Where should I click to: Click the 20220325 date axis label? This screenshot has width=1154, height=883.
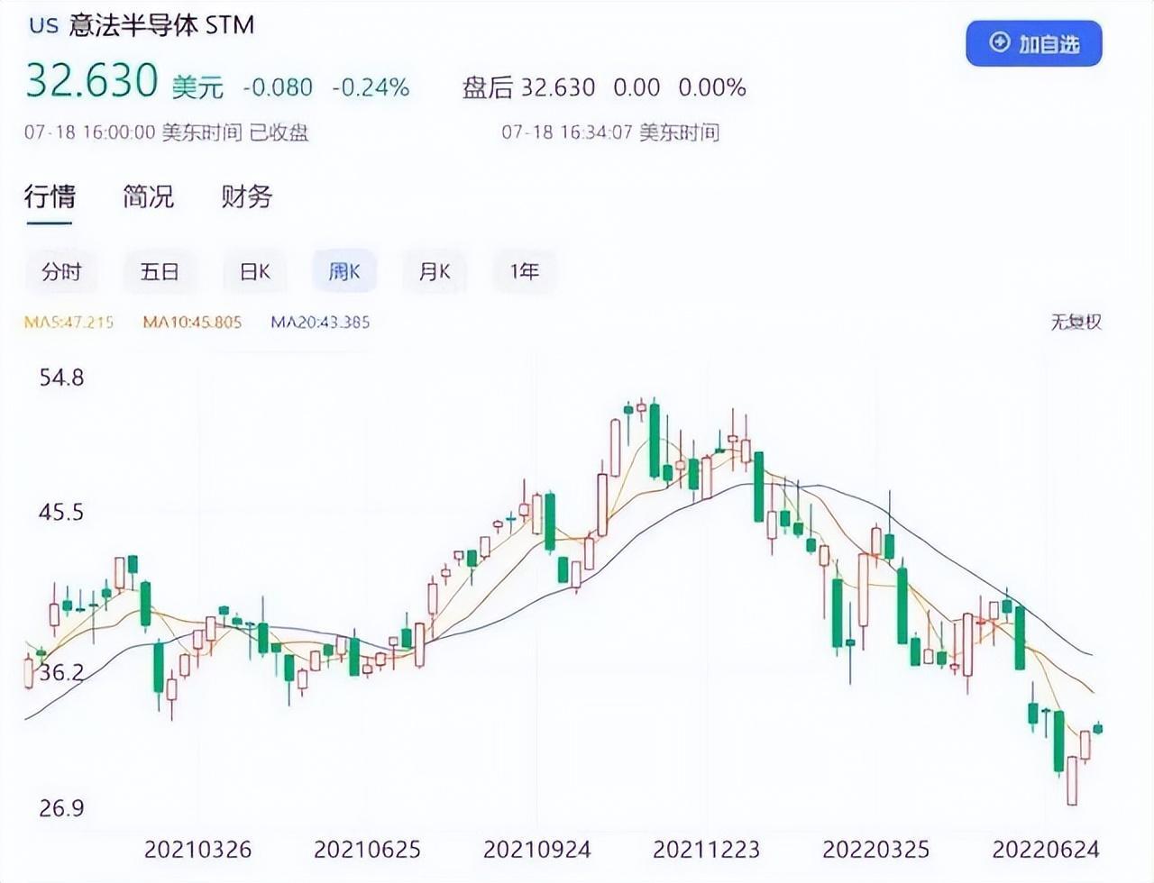(x=876, y=849)
